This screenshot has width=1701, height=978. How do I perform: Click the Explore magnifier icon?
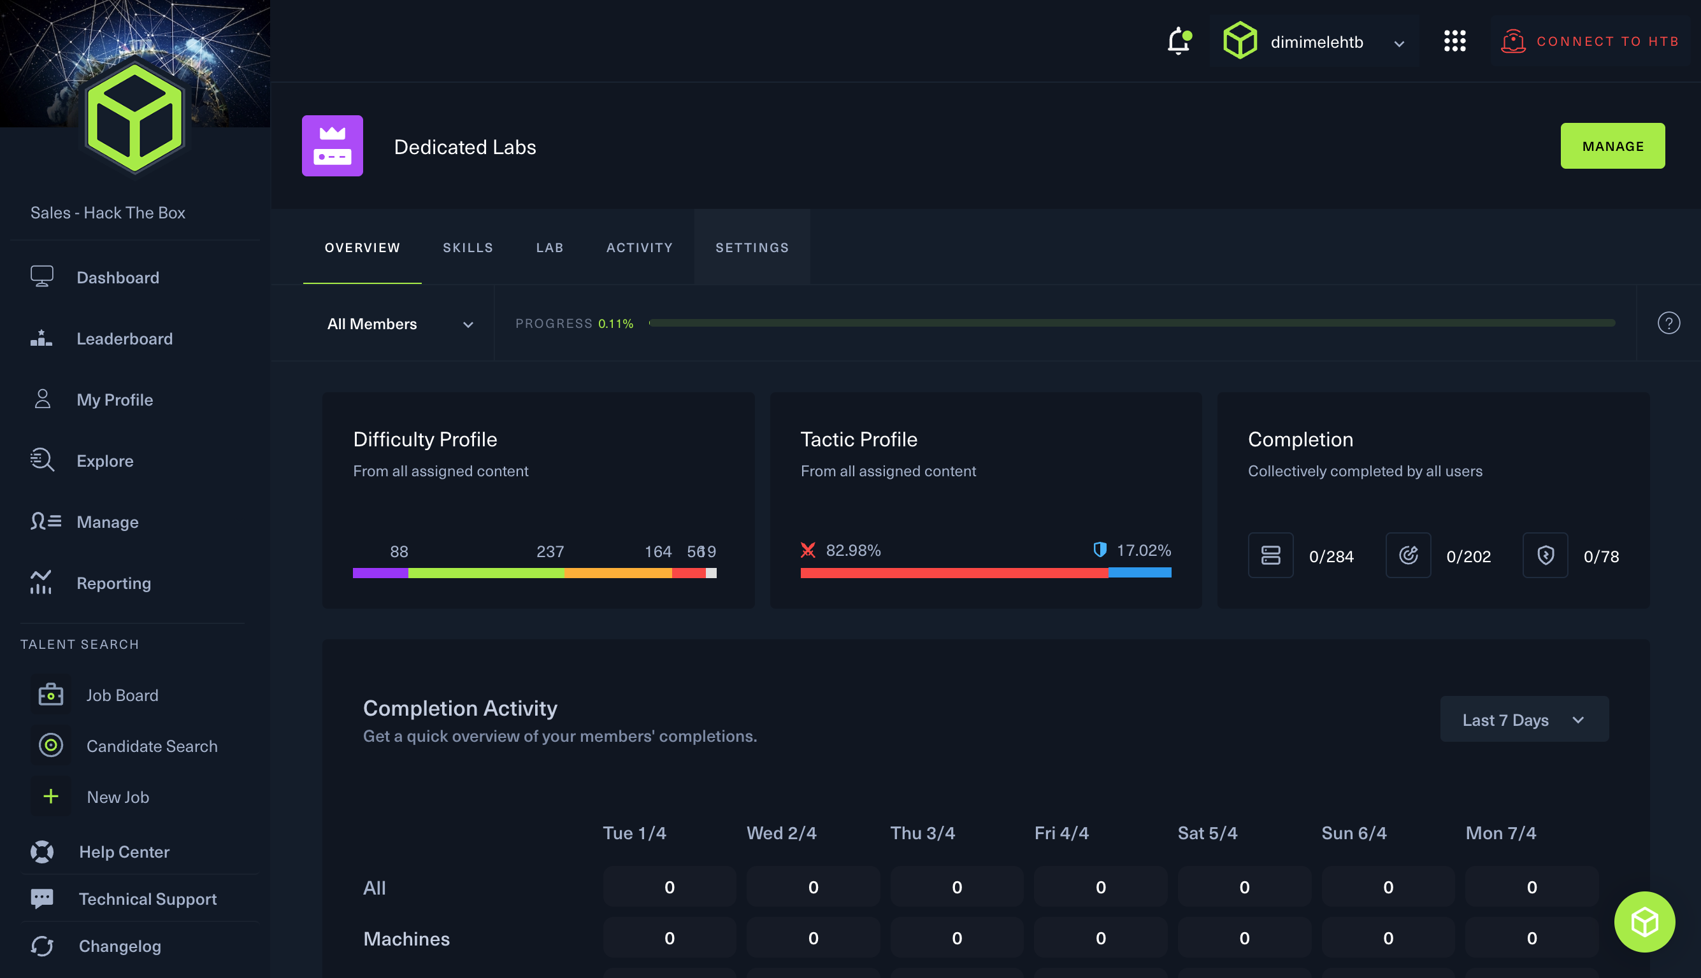pos(41,460)
